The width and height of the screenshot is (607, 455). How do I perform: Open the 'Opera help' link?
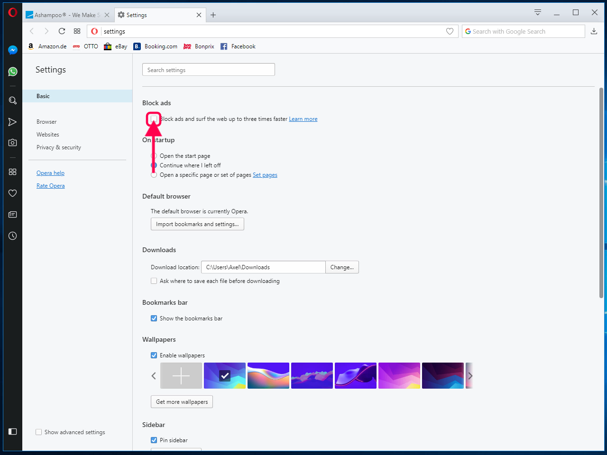[x=50, y=173]
